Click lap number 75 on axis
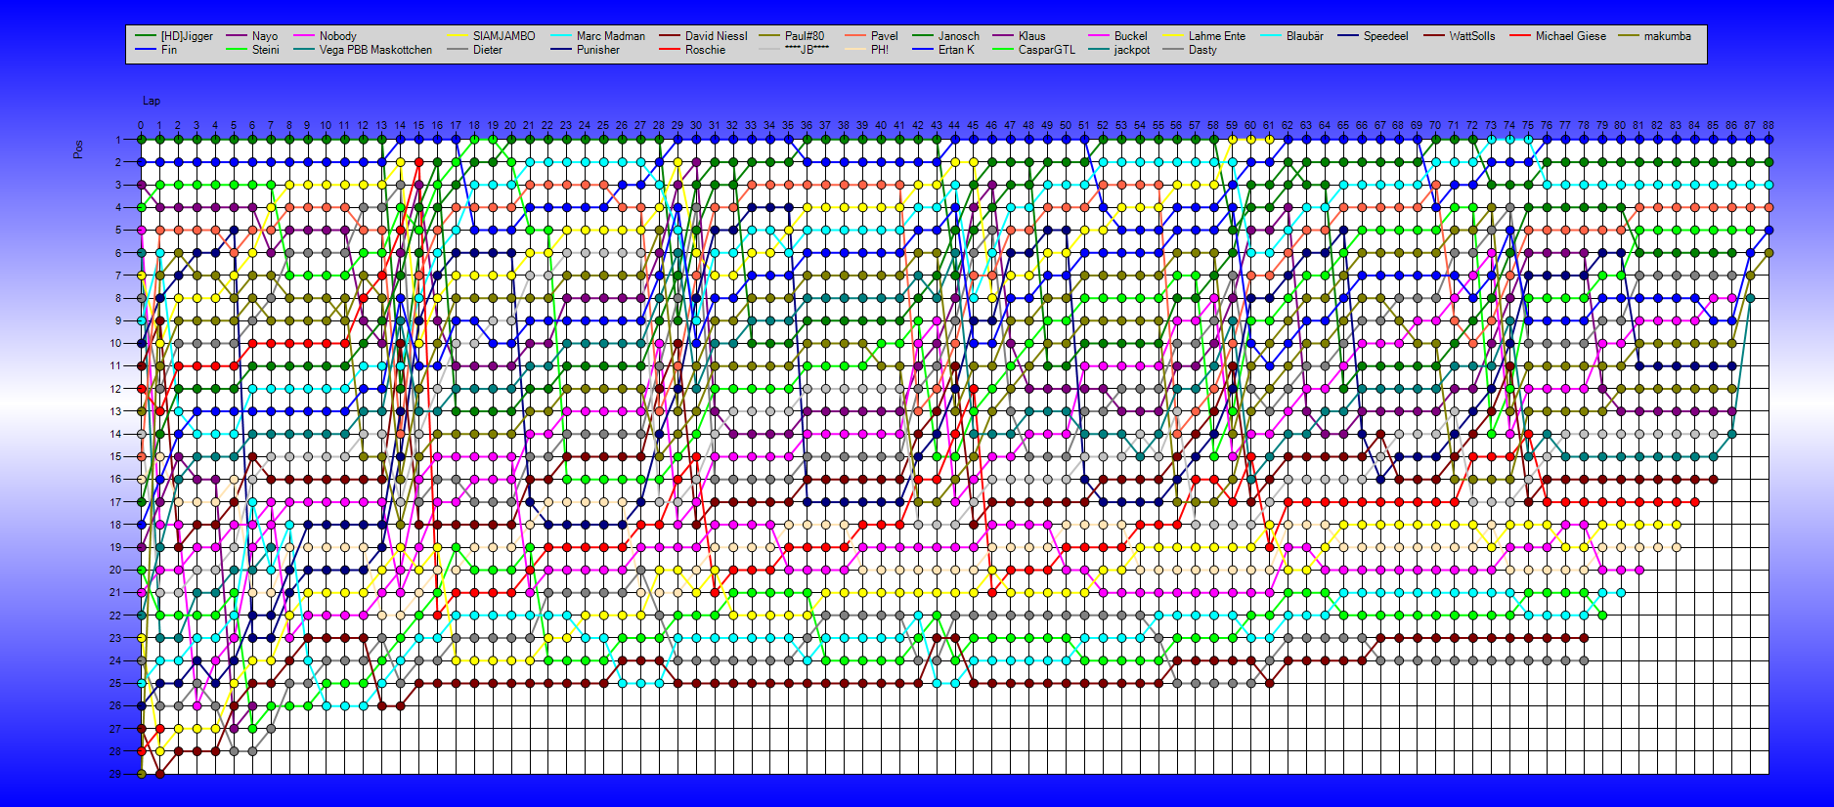 point(1528,126)
